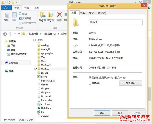Switch to the Share (共享) ribbon tab
Image resolution: width=153 pixels, height=124 pixels.
coord(27,8)
